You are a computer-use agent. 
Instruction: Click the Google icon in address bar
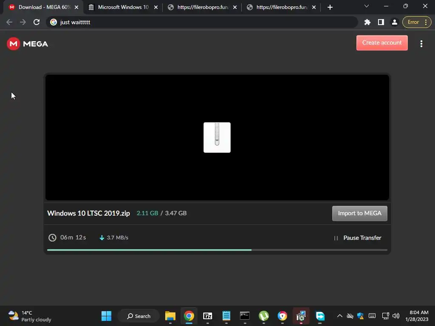point(54,22)
